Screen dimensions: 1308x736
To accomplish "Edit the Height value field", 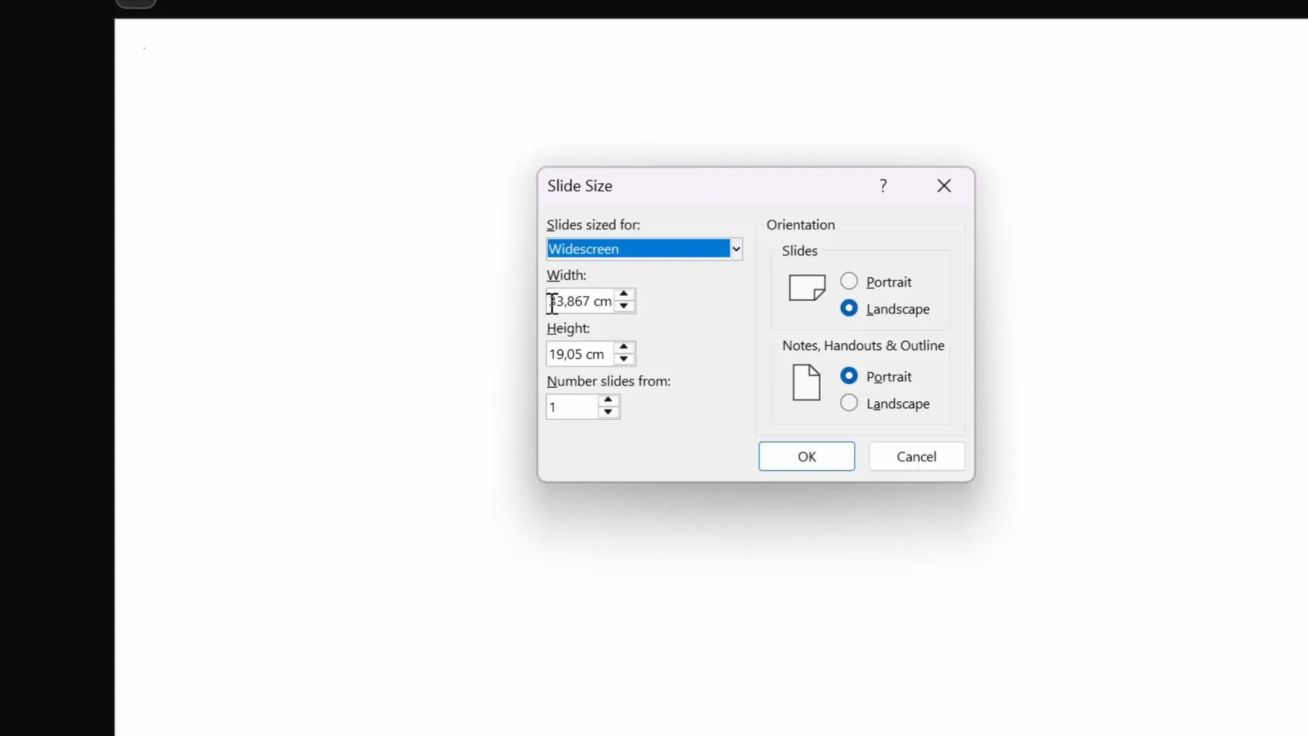I will pos(582,354).
